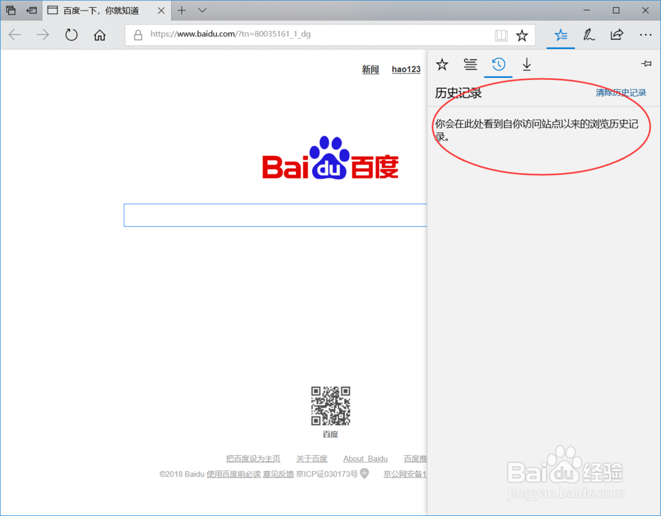
Task: Pin the Hub panel open
Action: (x=646, y=63)
